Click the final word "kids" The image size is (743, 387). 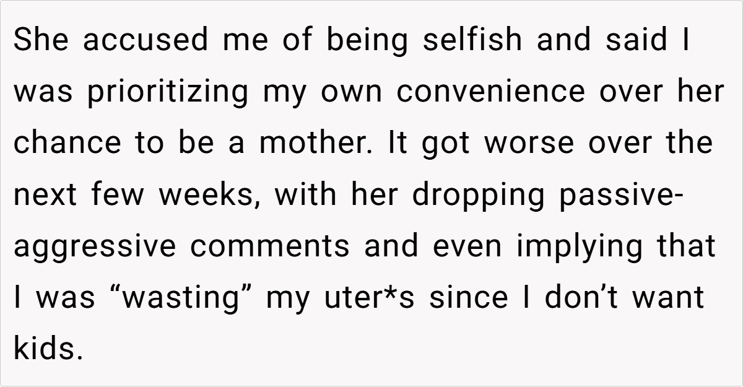pos(47,349)
